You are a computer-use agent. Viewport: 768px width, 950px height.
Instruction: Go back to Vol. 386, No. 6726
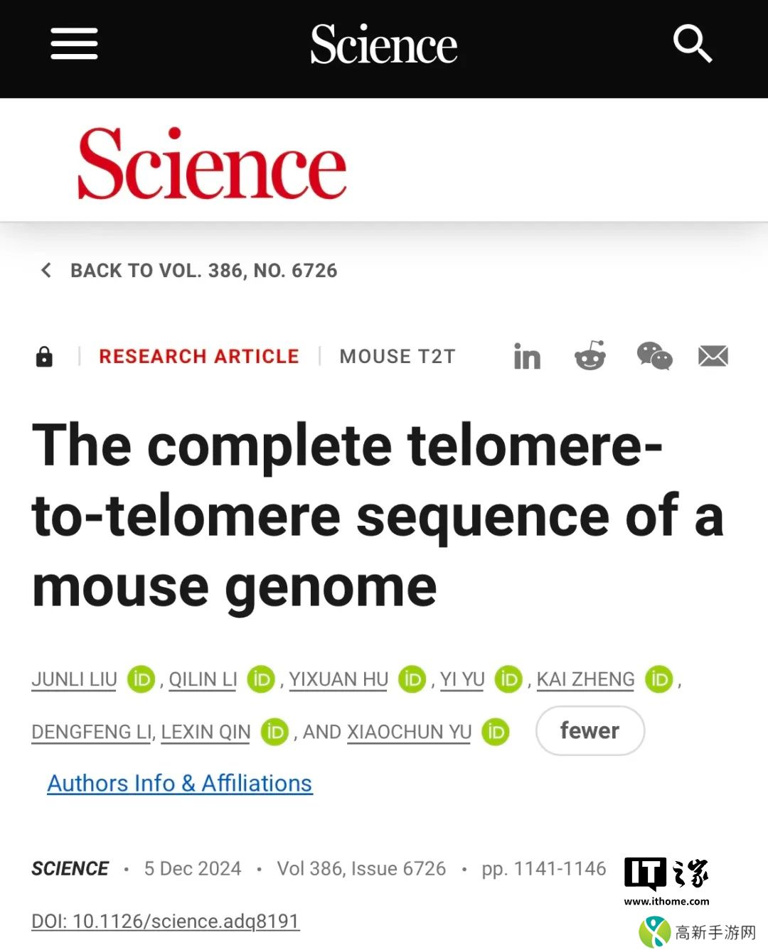[x=191, y=271]
